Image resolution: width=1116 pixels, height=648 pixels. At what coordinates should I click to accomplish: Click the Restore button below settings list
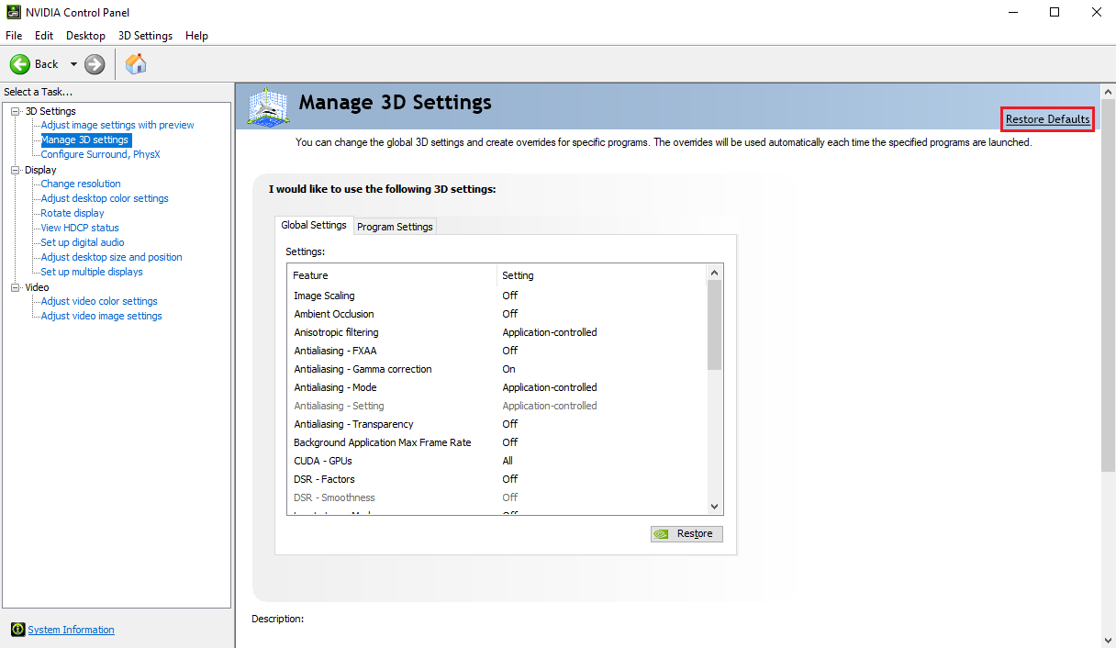click(x=686, y=533)
